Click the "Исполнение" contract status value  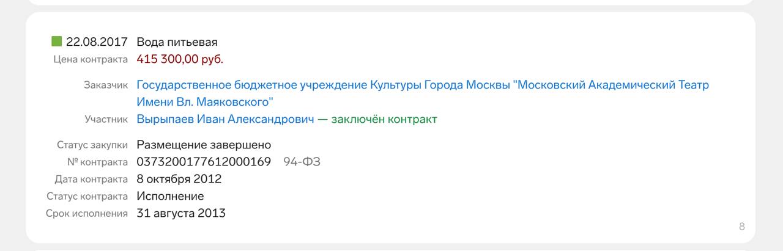170,196
